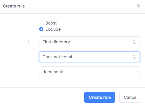The image size is (145, 105).
Task: Open the Does not equal dropdown
Action: 89,57
